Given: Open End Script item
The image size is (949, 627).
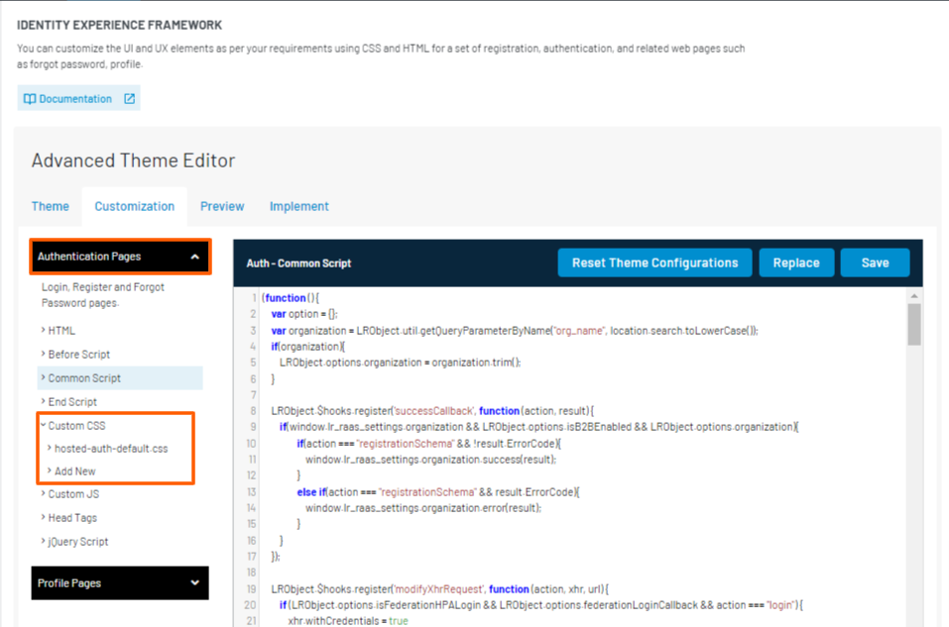Looking at the screenshot, I should (x=72, y=402).
